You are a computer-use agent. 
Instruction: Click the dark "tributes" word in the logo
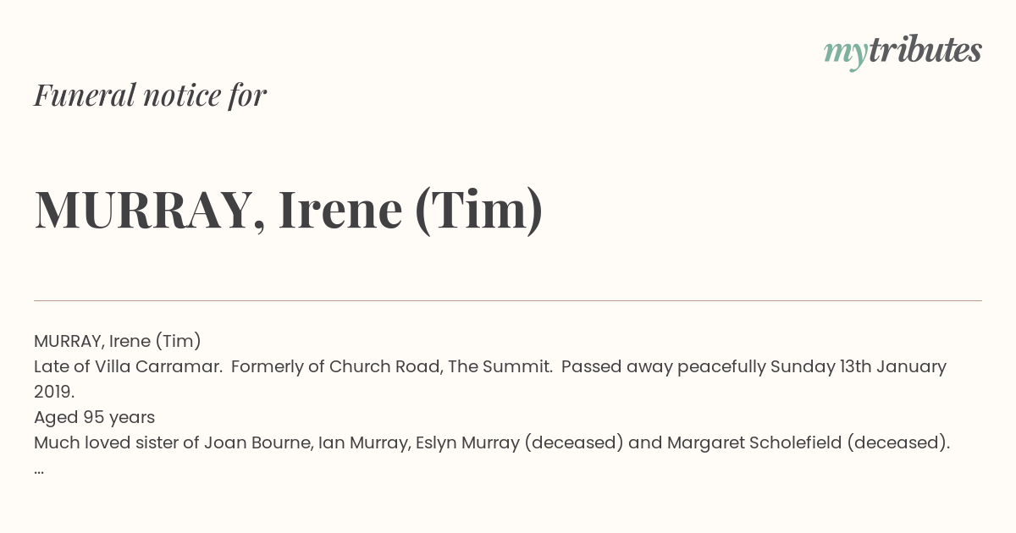pos(925,50)
